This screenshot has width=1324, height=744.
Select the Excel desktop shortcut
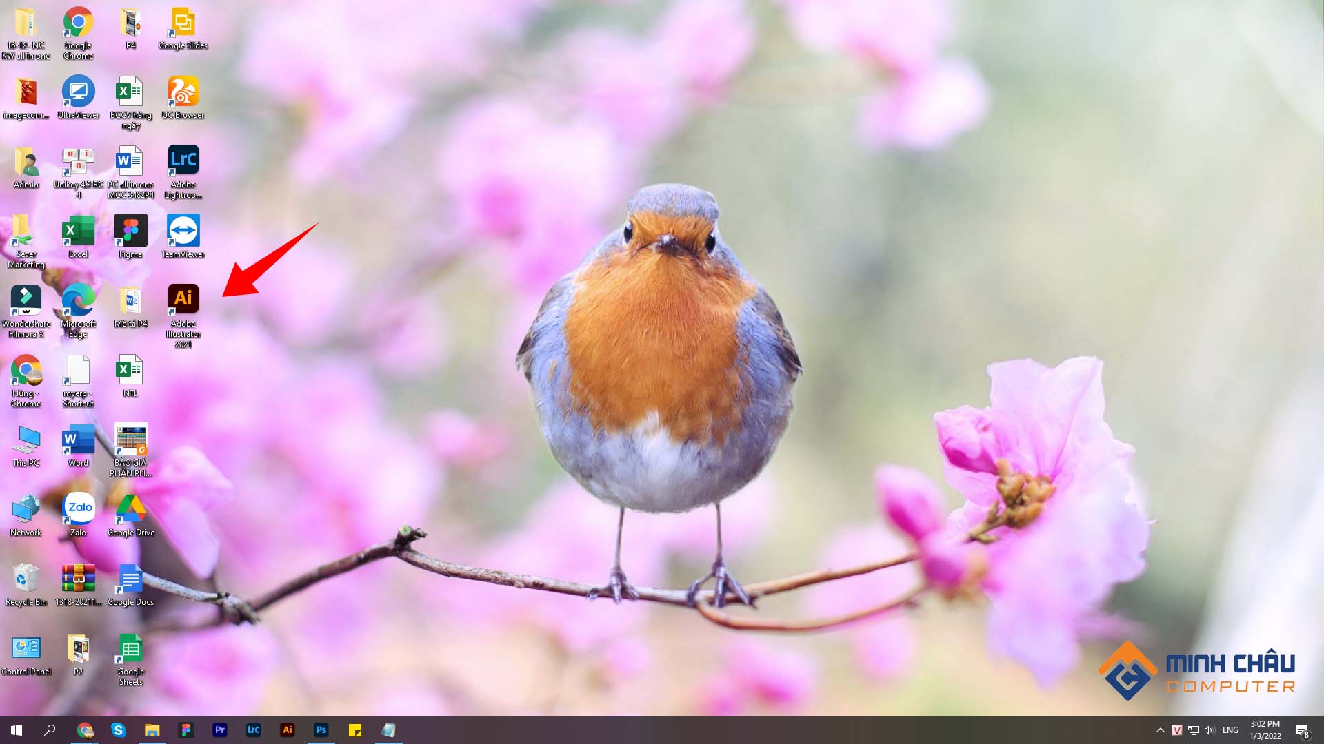coord(78,237)
